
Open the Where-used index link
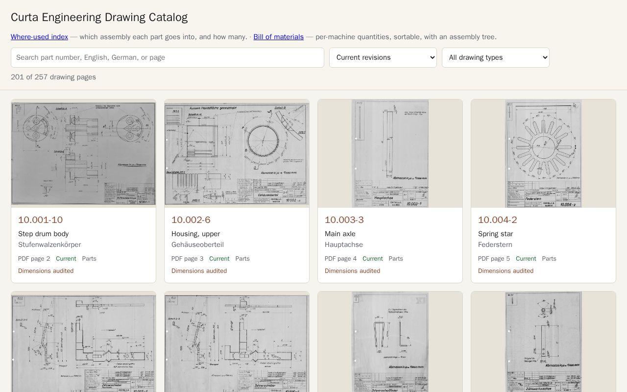click(x=39, y=37)
